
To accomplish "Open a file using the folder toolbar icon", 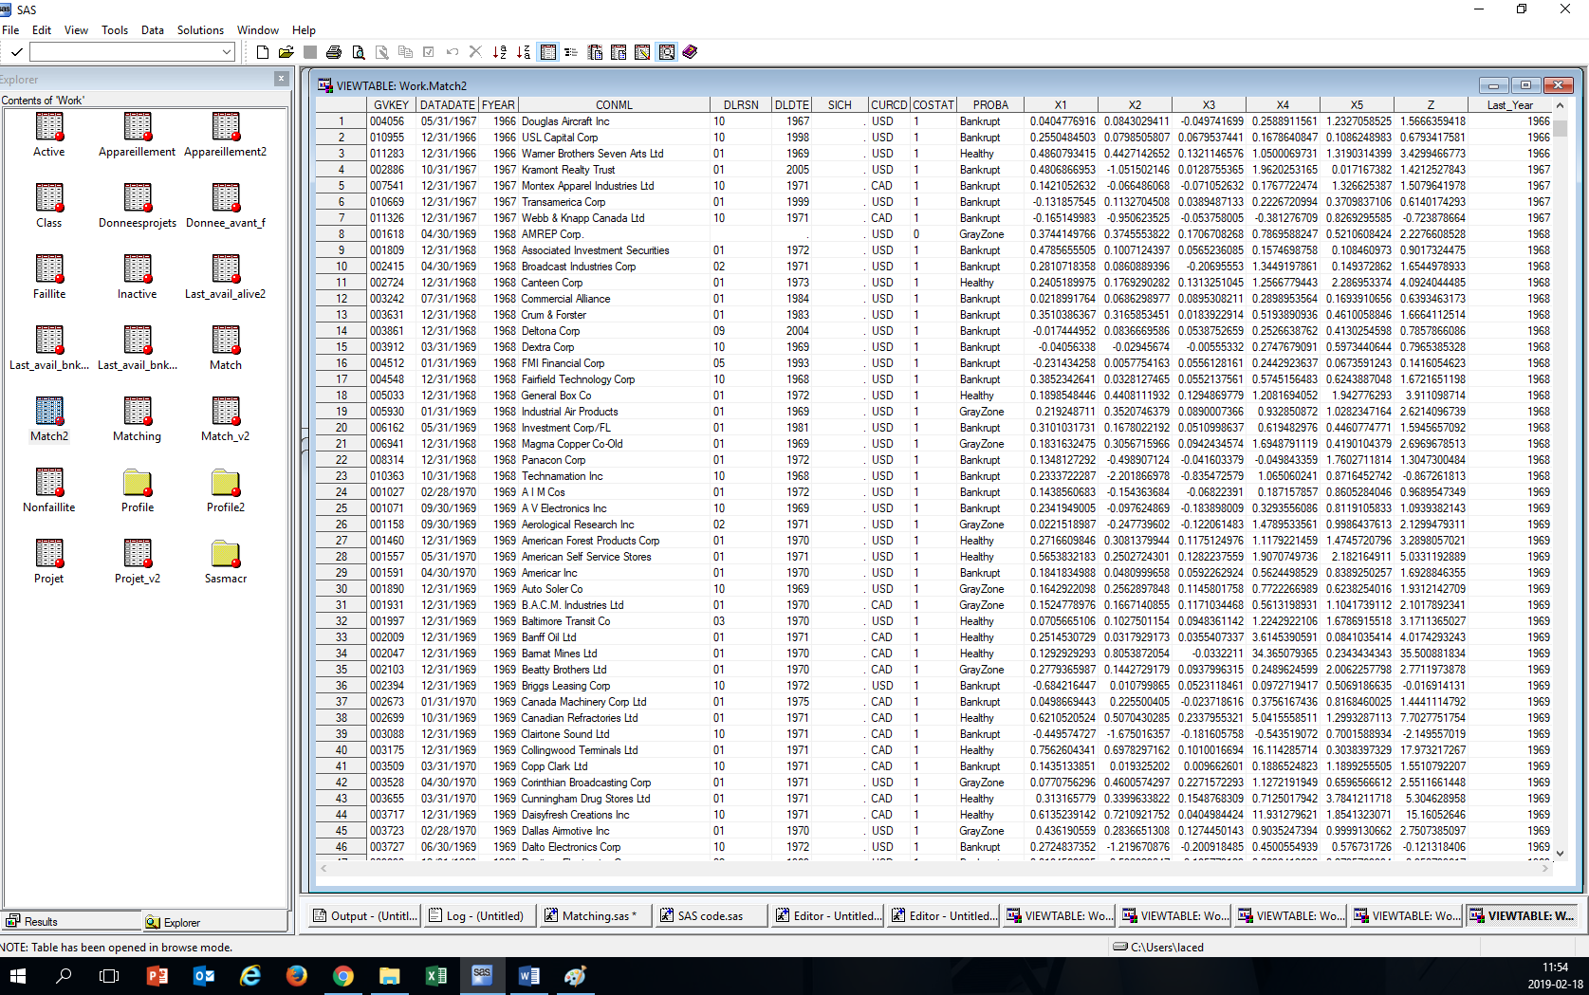I will click(x=286, y=52).
